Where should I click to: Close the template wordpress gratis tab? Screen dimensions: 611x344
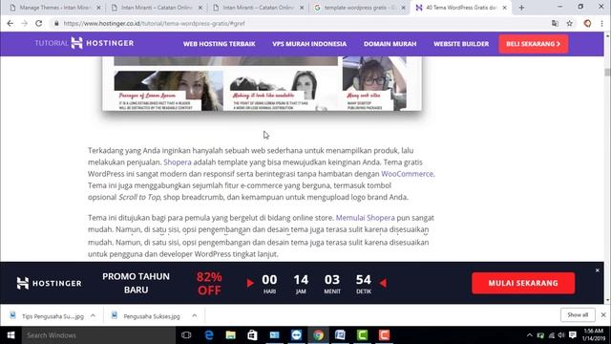[403, 8]
